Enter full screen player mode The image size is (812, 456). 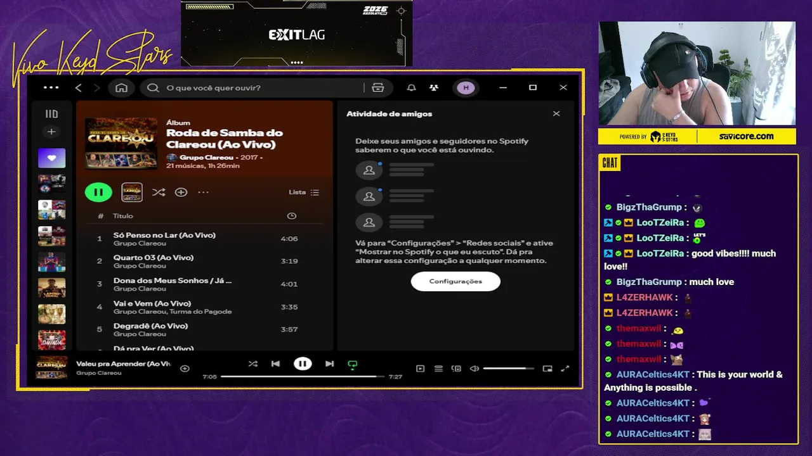point(565,369)
